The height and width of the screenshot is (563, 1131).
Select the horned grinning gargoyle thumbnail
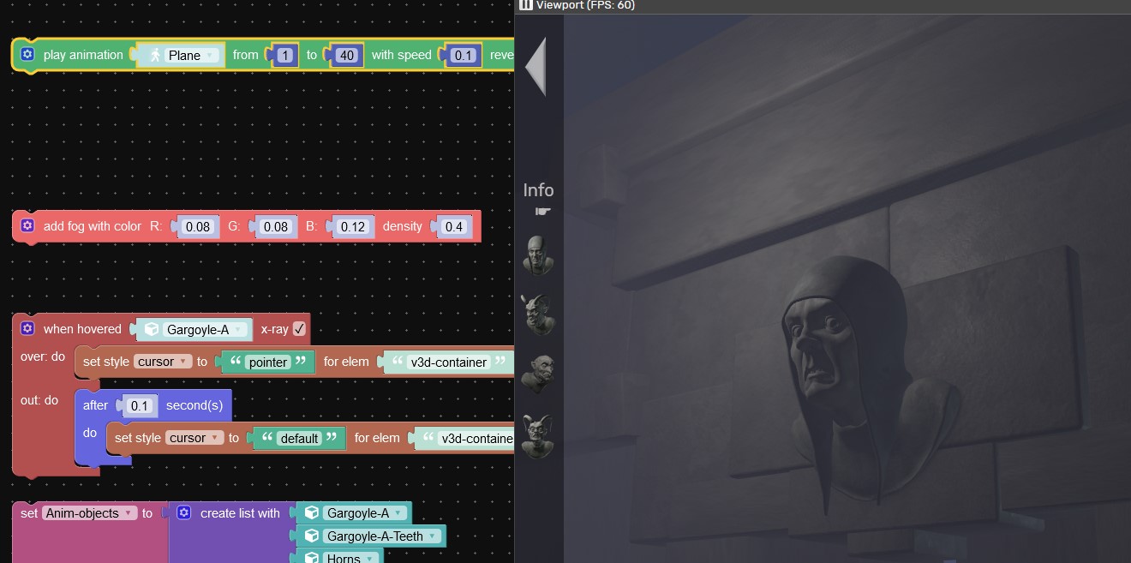point(539,314)
